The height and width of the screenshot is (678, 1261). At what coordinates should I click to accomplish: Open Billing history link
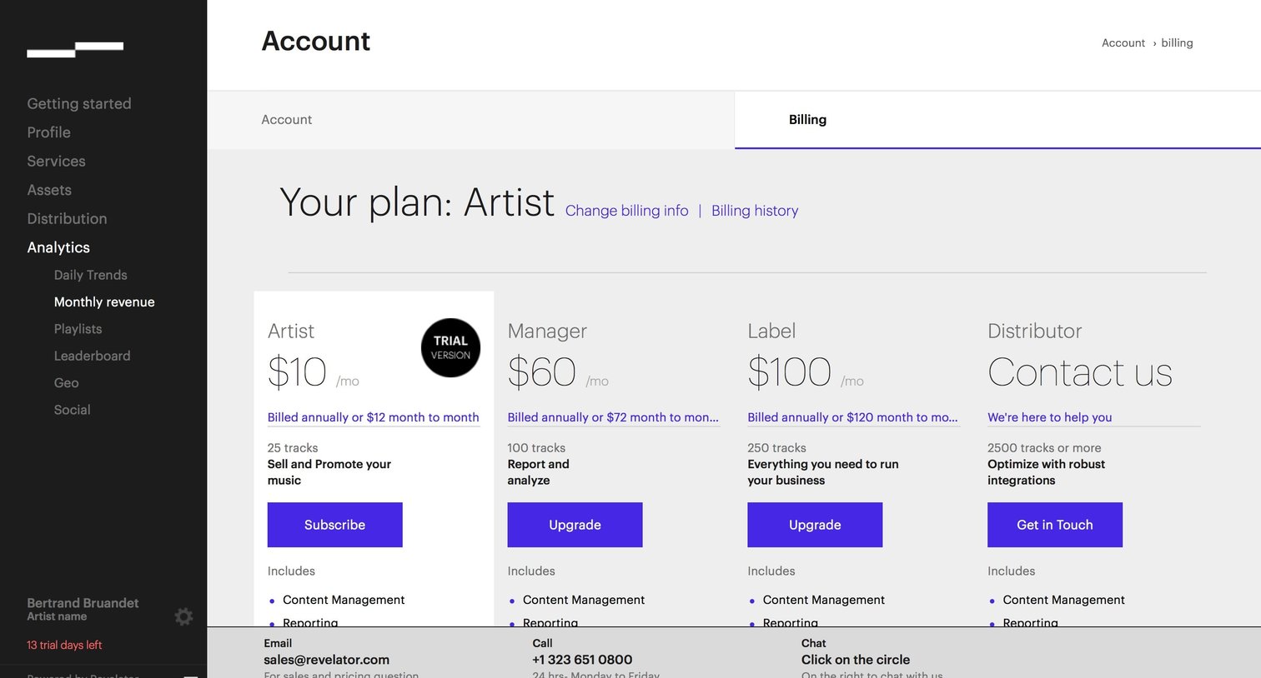pos(755,211)
